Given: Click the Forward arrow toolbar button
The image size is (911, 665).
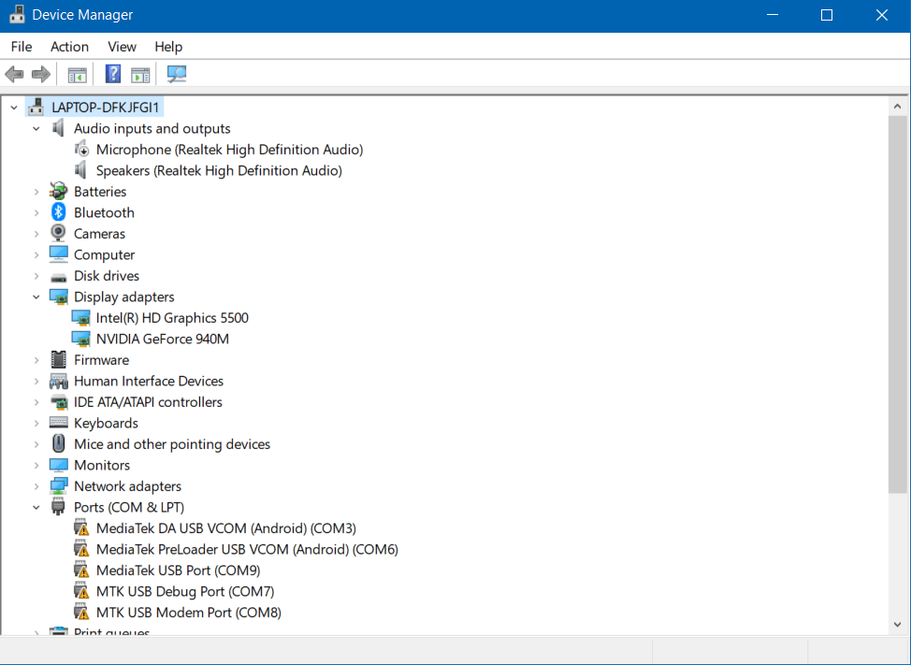Looking at the screenshot, I should click(40, 74).
